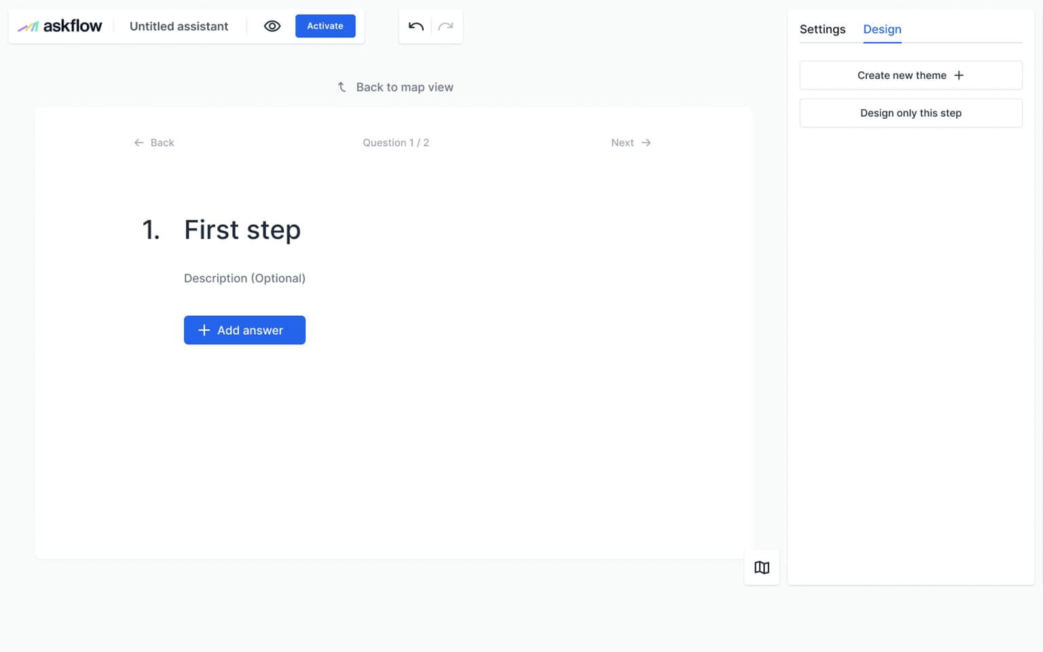Click the redo arrow icon
The width and height of the screenshot is (1043, 652).
445,26
